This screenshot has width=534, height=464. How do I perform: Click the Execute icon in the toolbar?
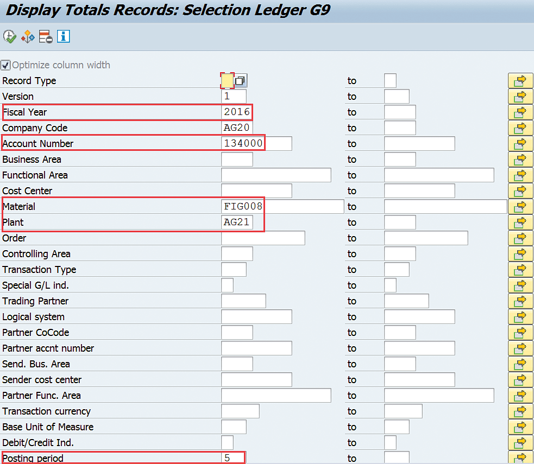pos(9,37)
